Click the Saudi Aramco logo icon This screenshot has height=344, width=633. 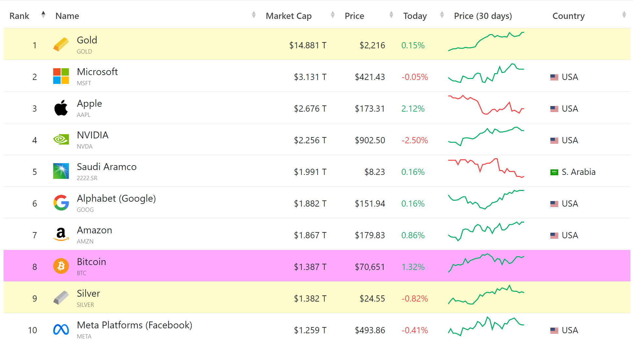pos(61,171)
